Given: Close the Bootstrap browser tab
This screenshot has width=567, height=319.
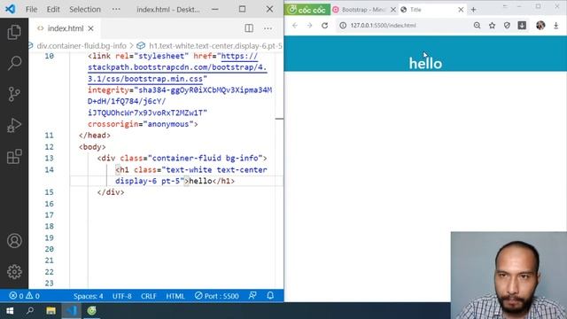Looking at the screenshot, I should click(393, 10).
